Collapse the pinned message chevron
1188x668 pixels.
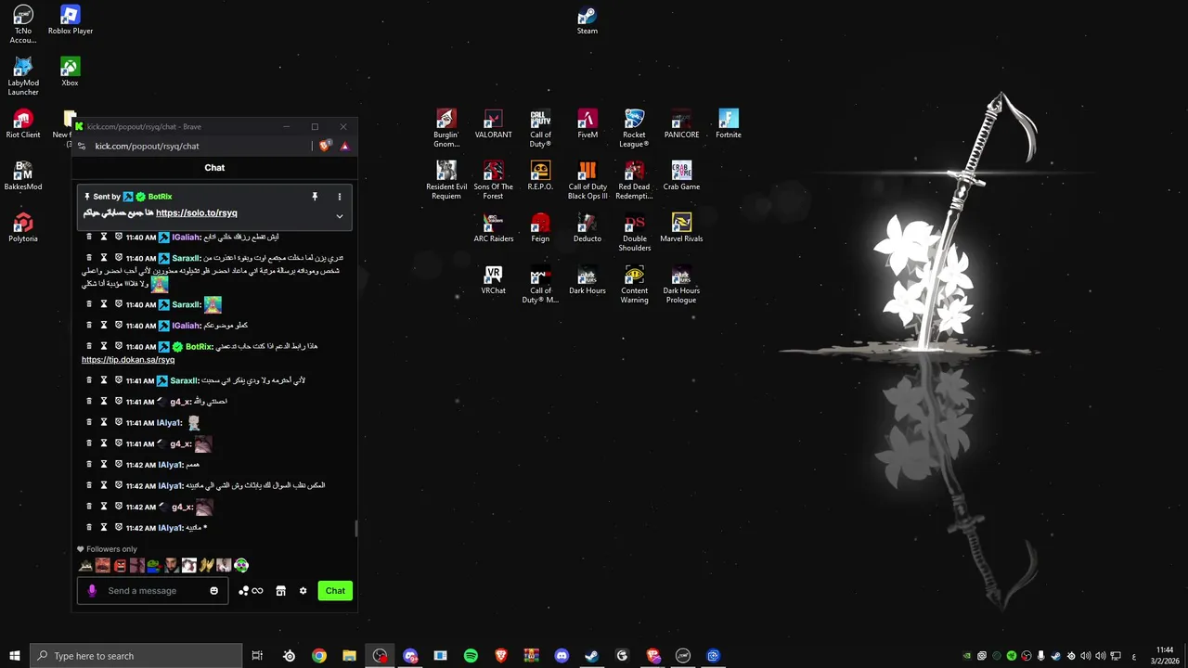tap(339, 216)
